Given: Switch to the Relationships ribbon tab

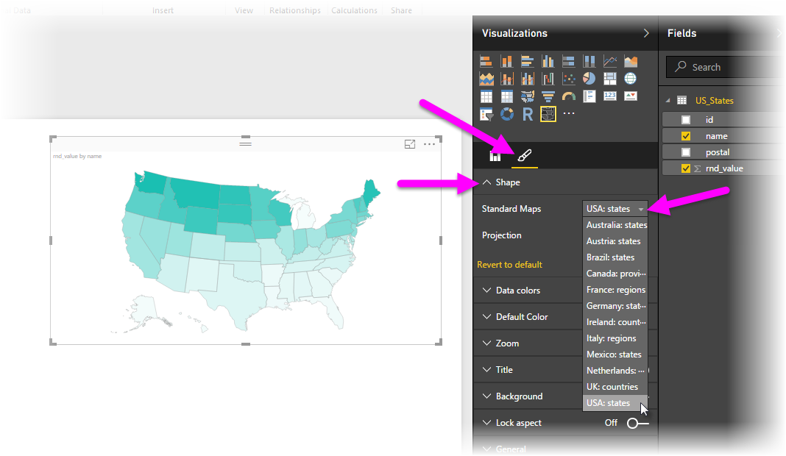Looking at the screenshot, I should tap(294, 10).
